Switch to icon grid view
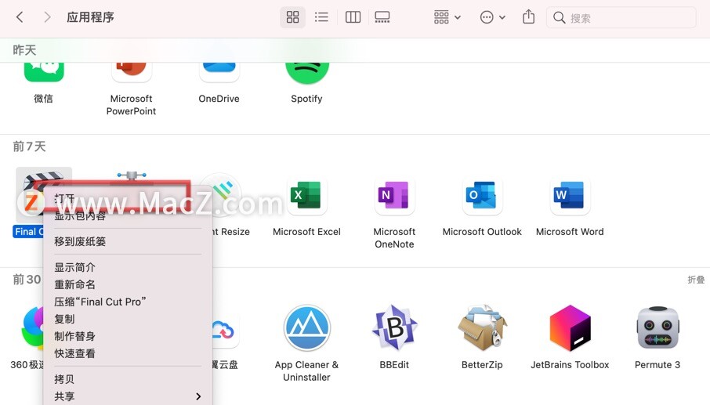 pyautogui.click(x=292, y=18)
